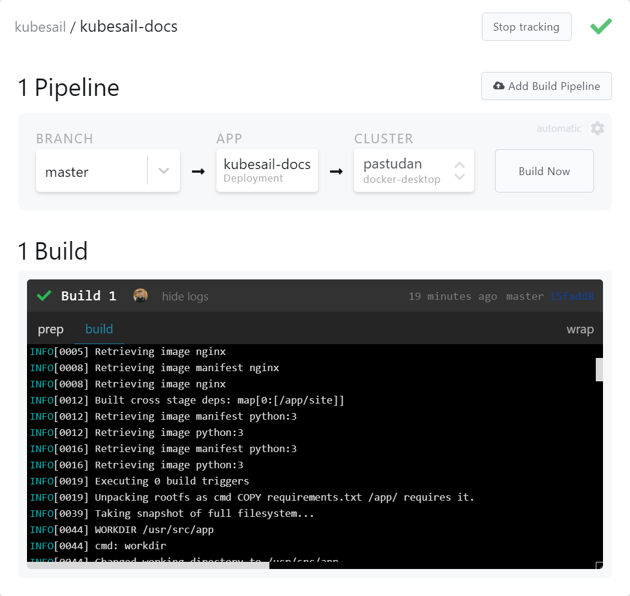Select the master branch field
The height and width of the screenshot is (596, 630).
click(107, 170)
